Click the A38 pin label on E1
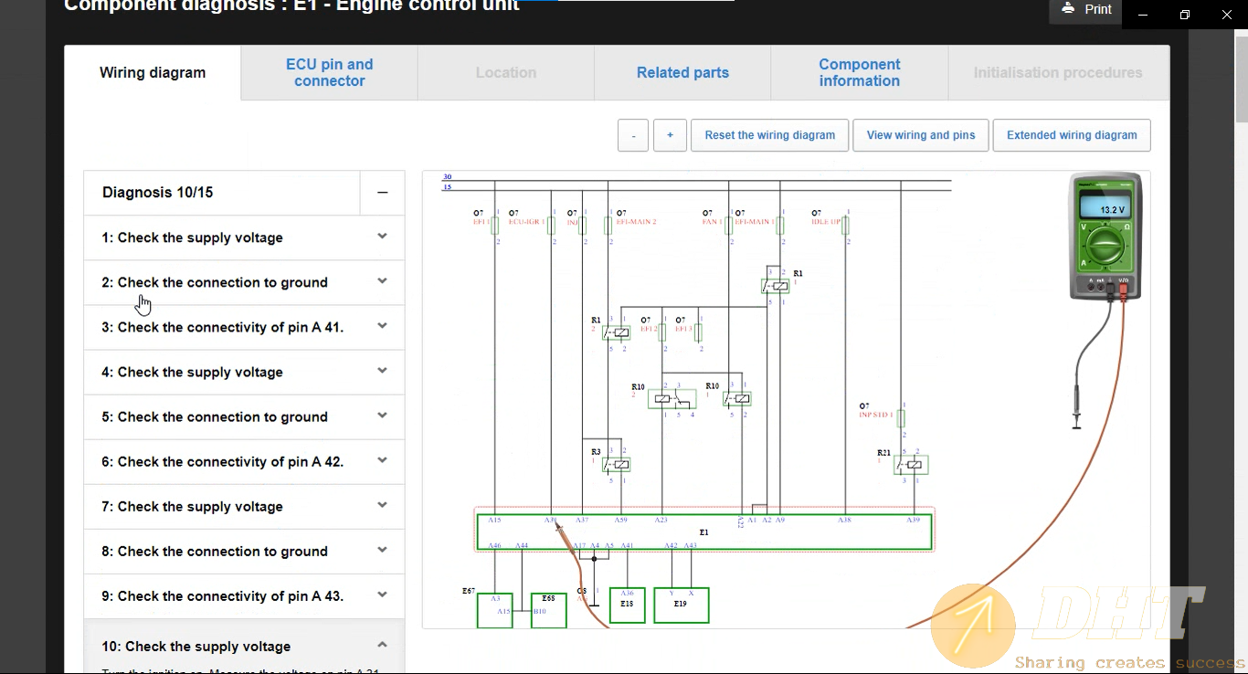The image size is (1248, 674). 844,520
